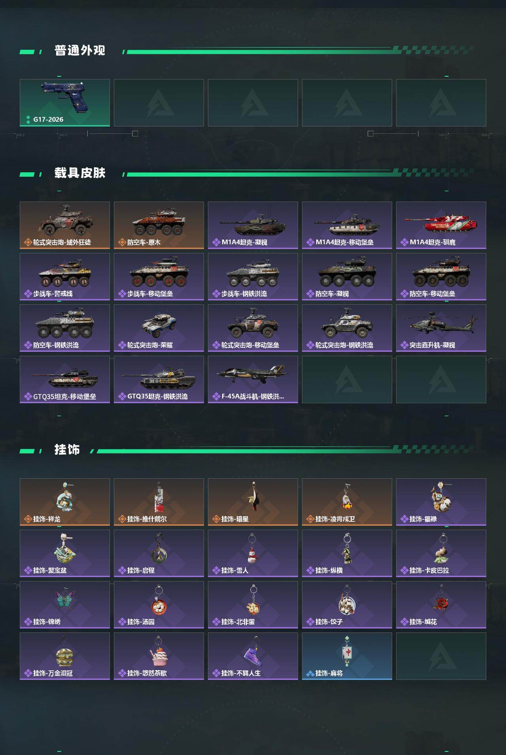Image resolution: width=506 pixels, height=755 pixels.
Task: Select the 步战车-警戒线 vehicle skin
Action: (65, 277)
